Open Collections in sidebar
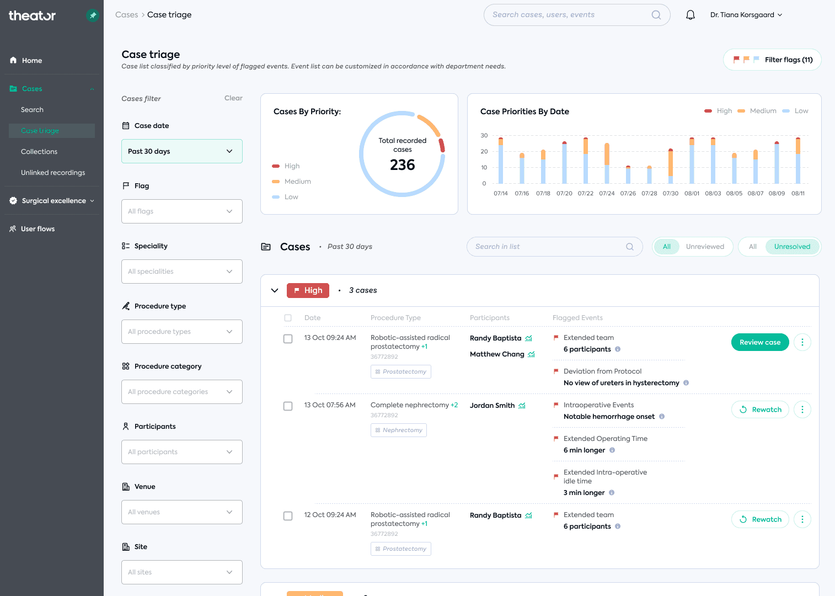835x596 pixels. tap(39, 152)
